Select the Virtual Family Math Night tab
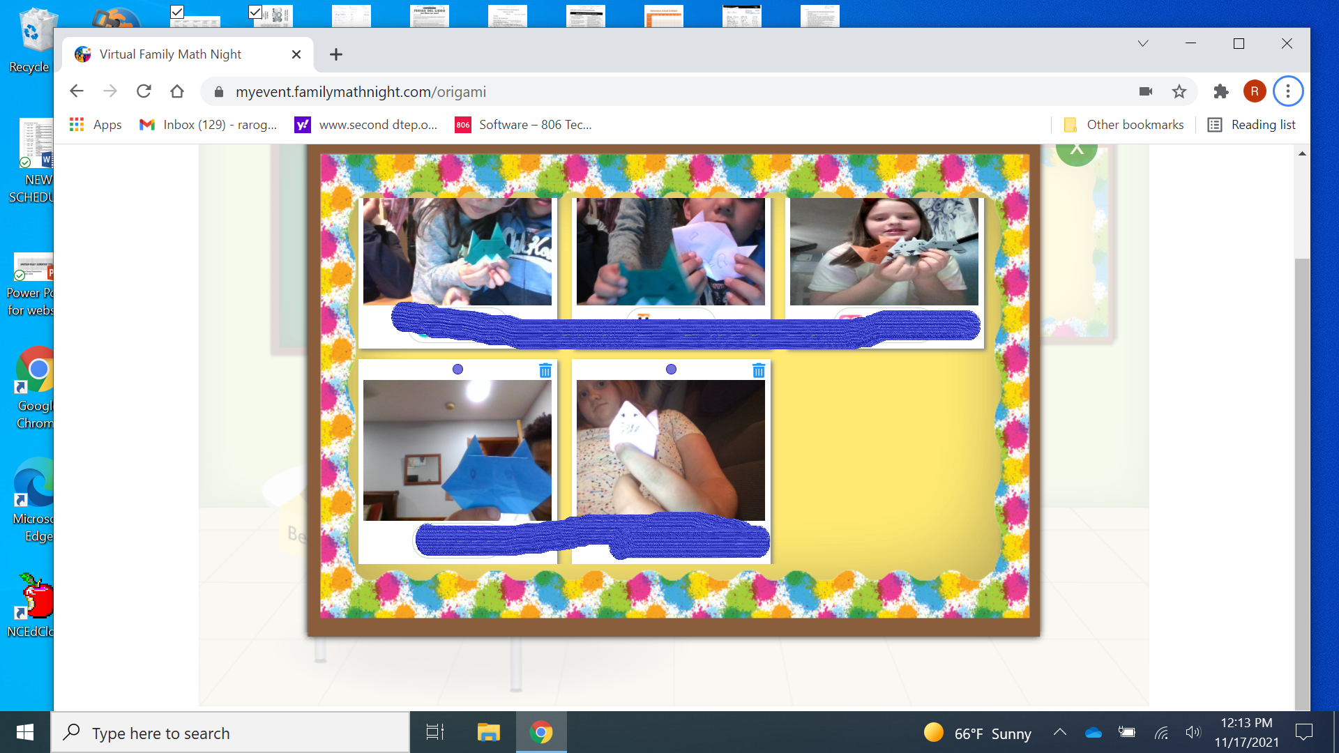Viewport: 1339px width, 753px height. coord(170,54)
